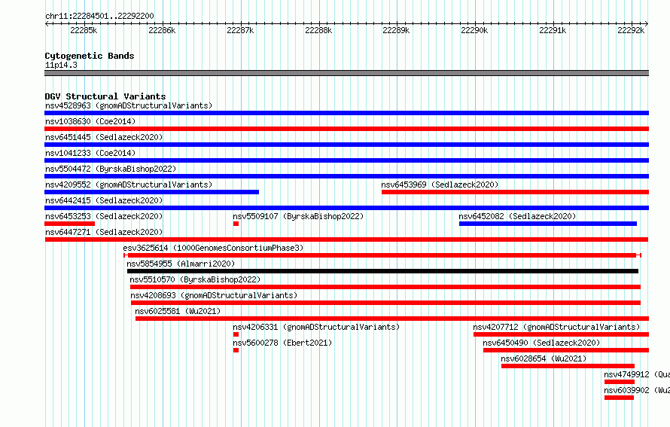Screen dimensions: 670x427
Task: Select the nsv4749912 variant label
Action: click(x=637, y=374)
